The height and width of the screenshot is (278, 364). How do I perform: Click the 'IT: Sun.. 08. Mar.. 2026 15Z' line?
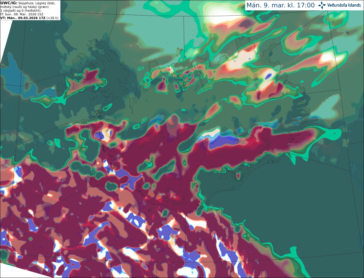22,14
